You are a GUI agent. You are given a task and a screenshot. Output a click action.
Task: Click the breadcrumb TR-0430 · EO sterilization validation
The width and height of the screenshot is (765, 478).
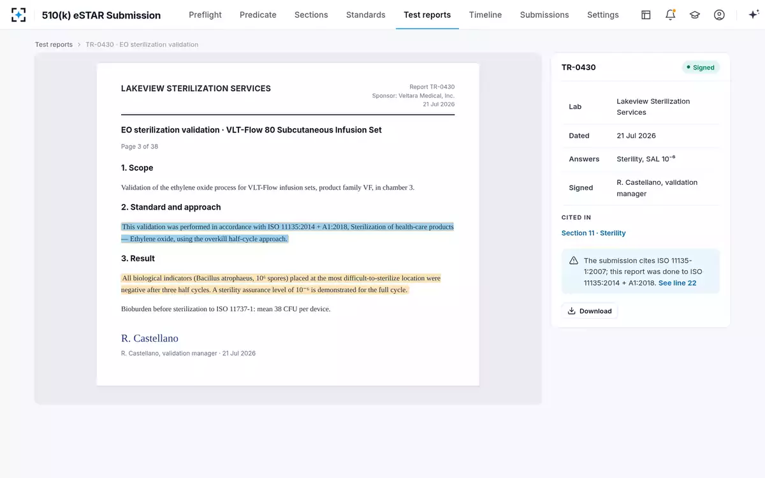(142, 45)
